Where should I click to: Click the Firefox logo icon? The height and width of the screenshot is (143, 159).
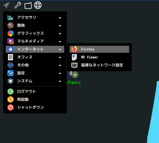[x=74, y=49]
